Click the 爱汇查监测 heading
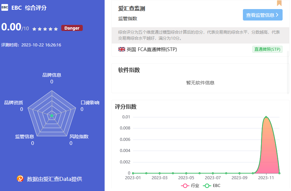 [x=132, y=8]
